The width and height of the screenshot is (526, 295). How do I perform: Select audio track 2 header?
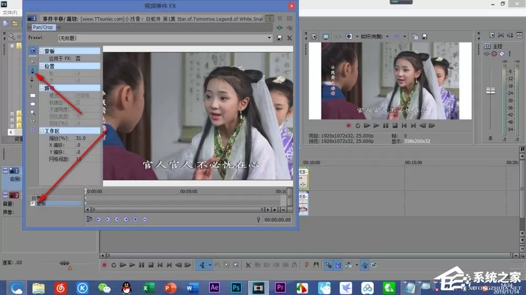[11, 204]
